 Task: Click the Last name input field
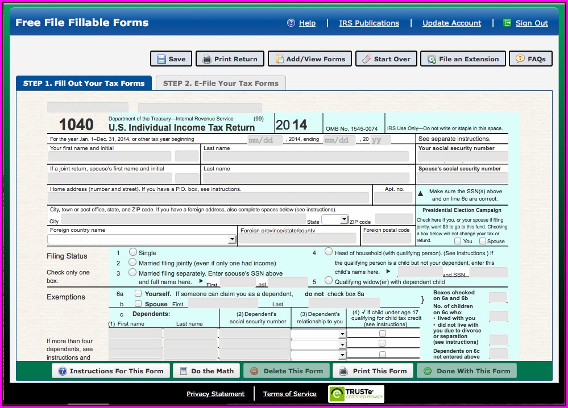pyautogui.click(x=305, y=157)
